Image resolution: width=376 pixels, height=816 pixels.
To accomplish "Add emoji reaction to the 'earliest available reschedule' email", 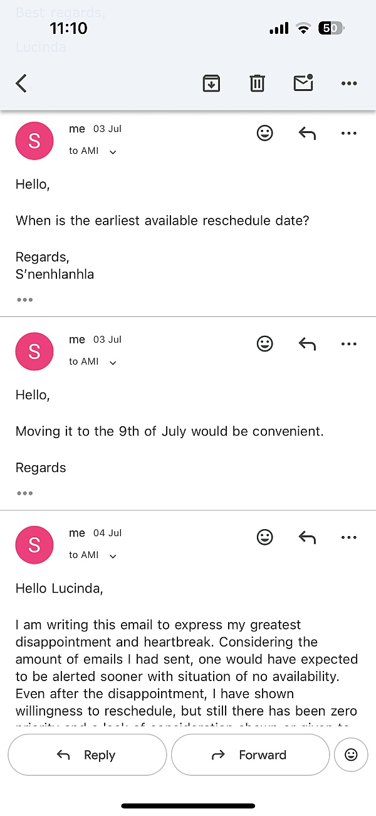I will [265, 133].
